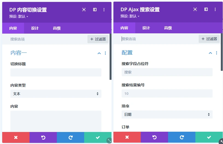
Task: Open the 内容类型 dropdown showing 文本
Action: [56, 94]
